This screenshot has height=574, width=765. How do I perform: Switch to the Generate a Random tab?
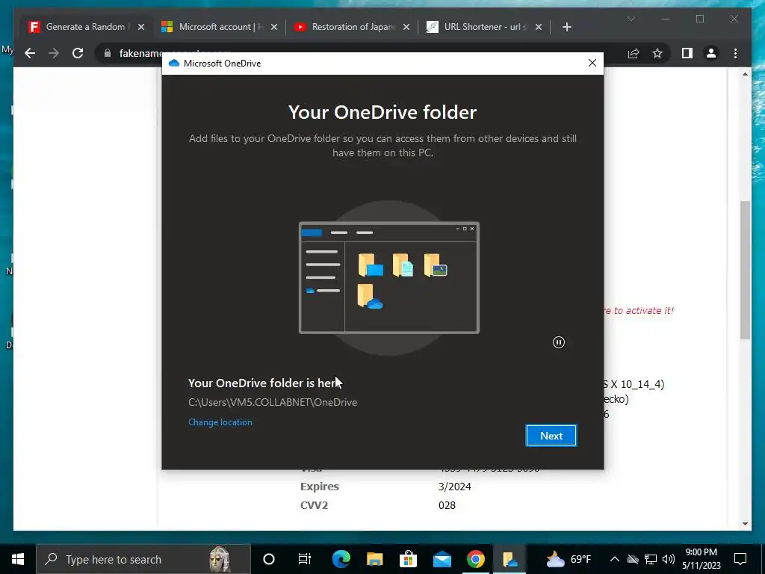click(85, 27)
